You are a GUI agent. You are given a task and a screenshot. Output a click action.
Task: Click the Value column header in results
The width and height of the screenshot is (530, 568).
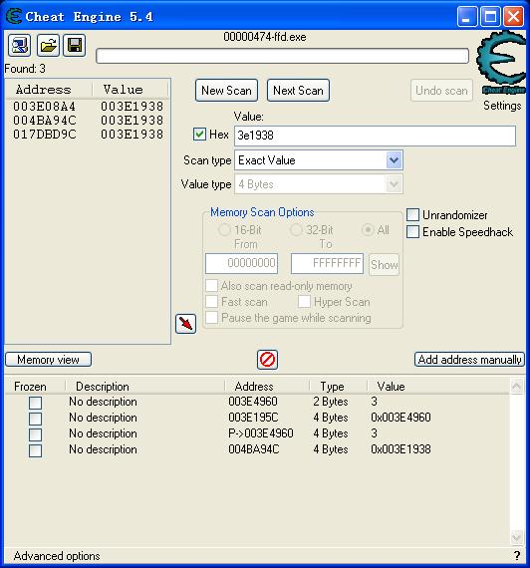pos(123,90)
